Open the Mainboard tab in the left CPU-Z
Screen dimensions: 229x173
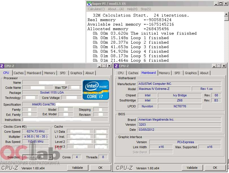click(x=34, y=73)
